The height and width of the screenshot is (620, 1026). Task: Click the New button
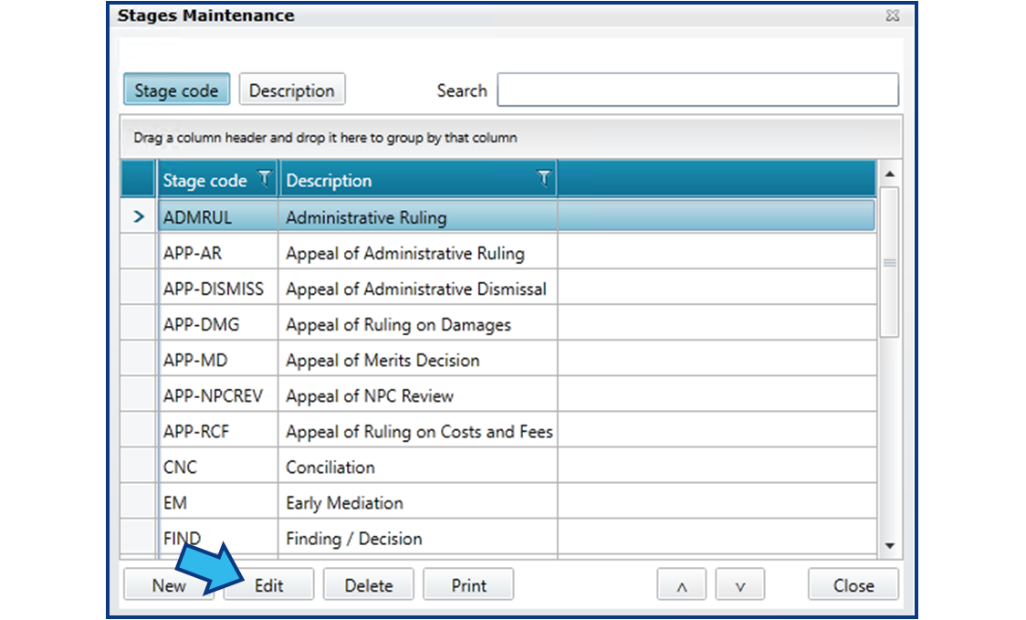pos(169,584)
